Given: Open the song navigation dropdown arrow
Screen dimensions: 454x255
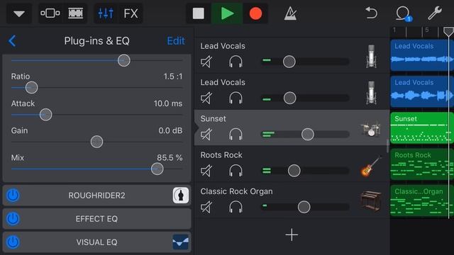Looking at the screenshot, I should coord(19,13).
